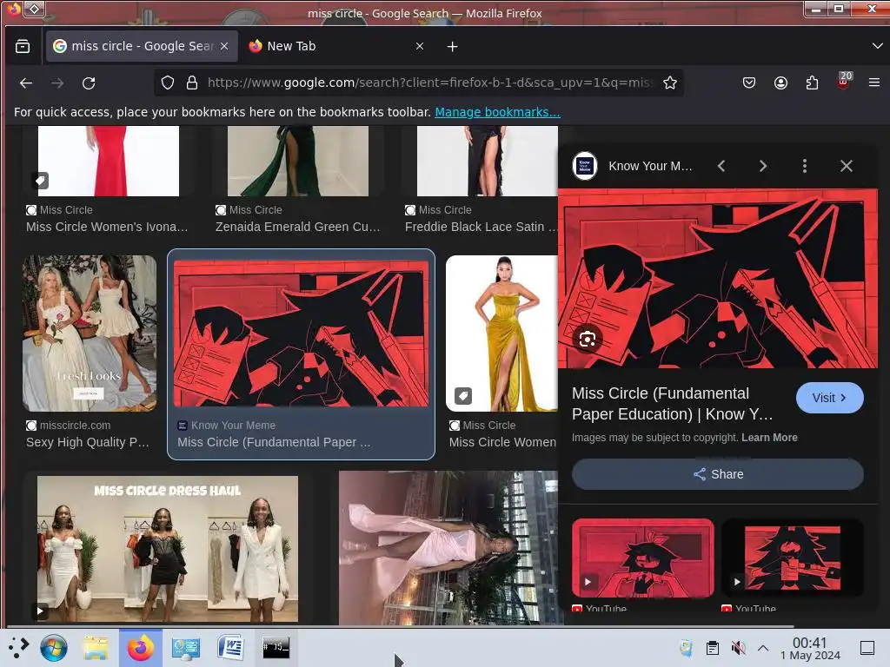The image size is (890, 667).
Task: Open preview title Miss Circle Fundamental Paper
Action: (672, 403)
